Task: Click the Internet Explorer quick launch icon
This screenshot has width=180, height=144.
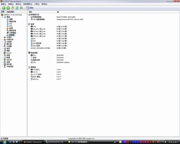Action: pyautogui.click(x=10, y=142)
